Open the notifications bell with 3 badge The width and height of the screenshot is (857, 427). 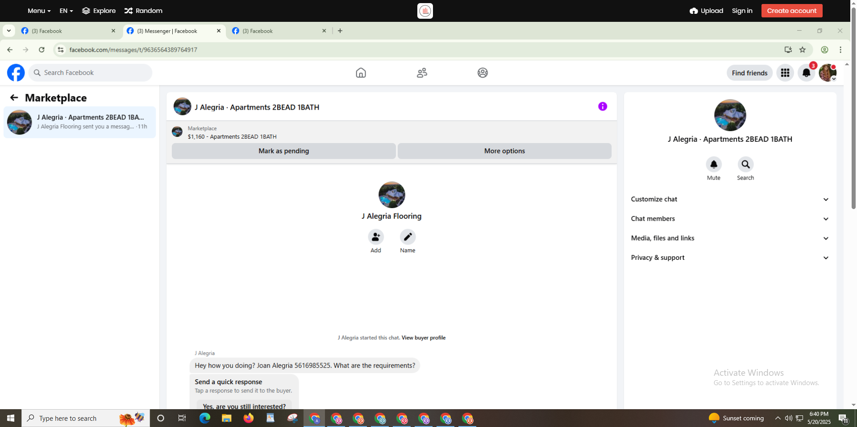(x=807, y=73)
